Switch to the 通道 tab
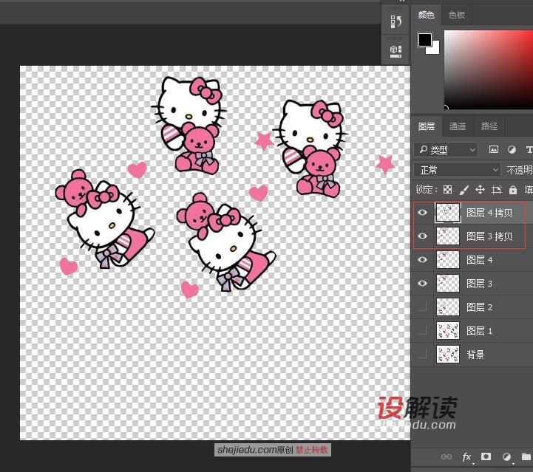This screenshot has width=533, height=472. 458,126
